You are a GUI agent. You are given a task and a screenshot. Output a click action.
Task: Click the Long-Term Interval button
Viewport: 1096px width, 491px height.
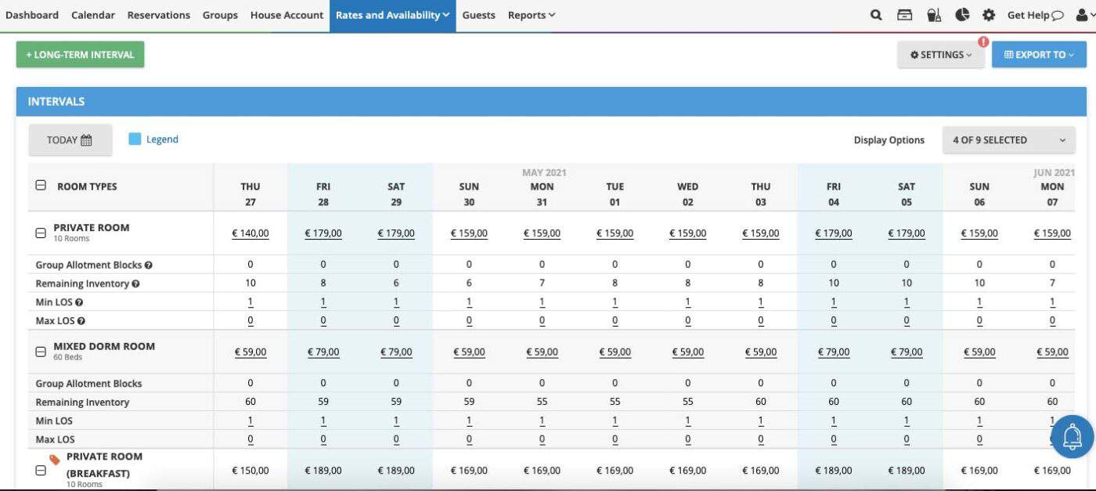[x=80, y=54]
